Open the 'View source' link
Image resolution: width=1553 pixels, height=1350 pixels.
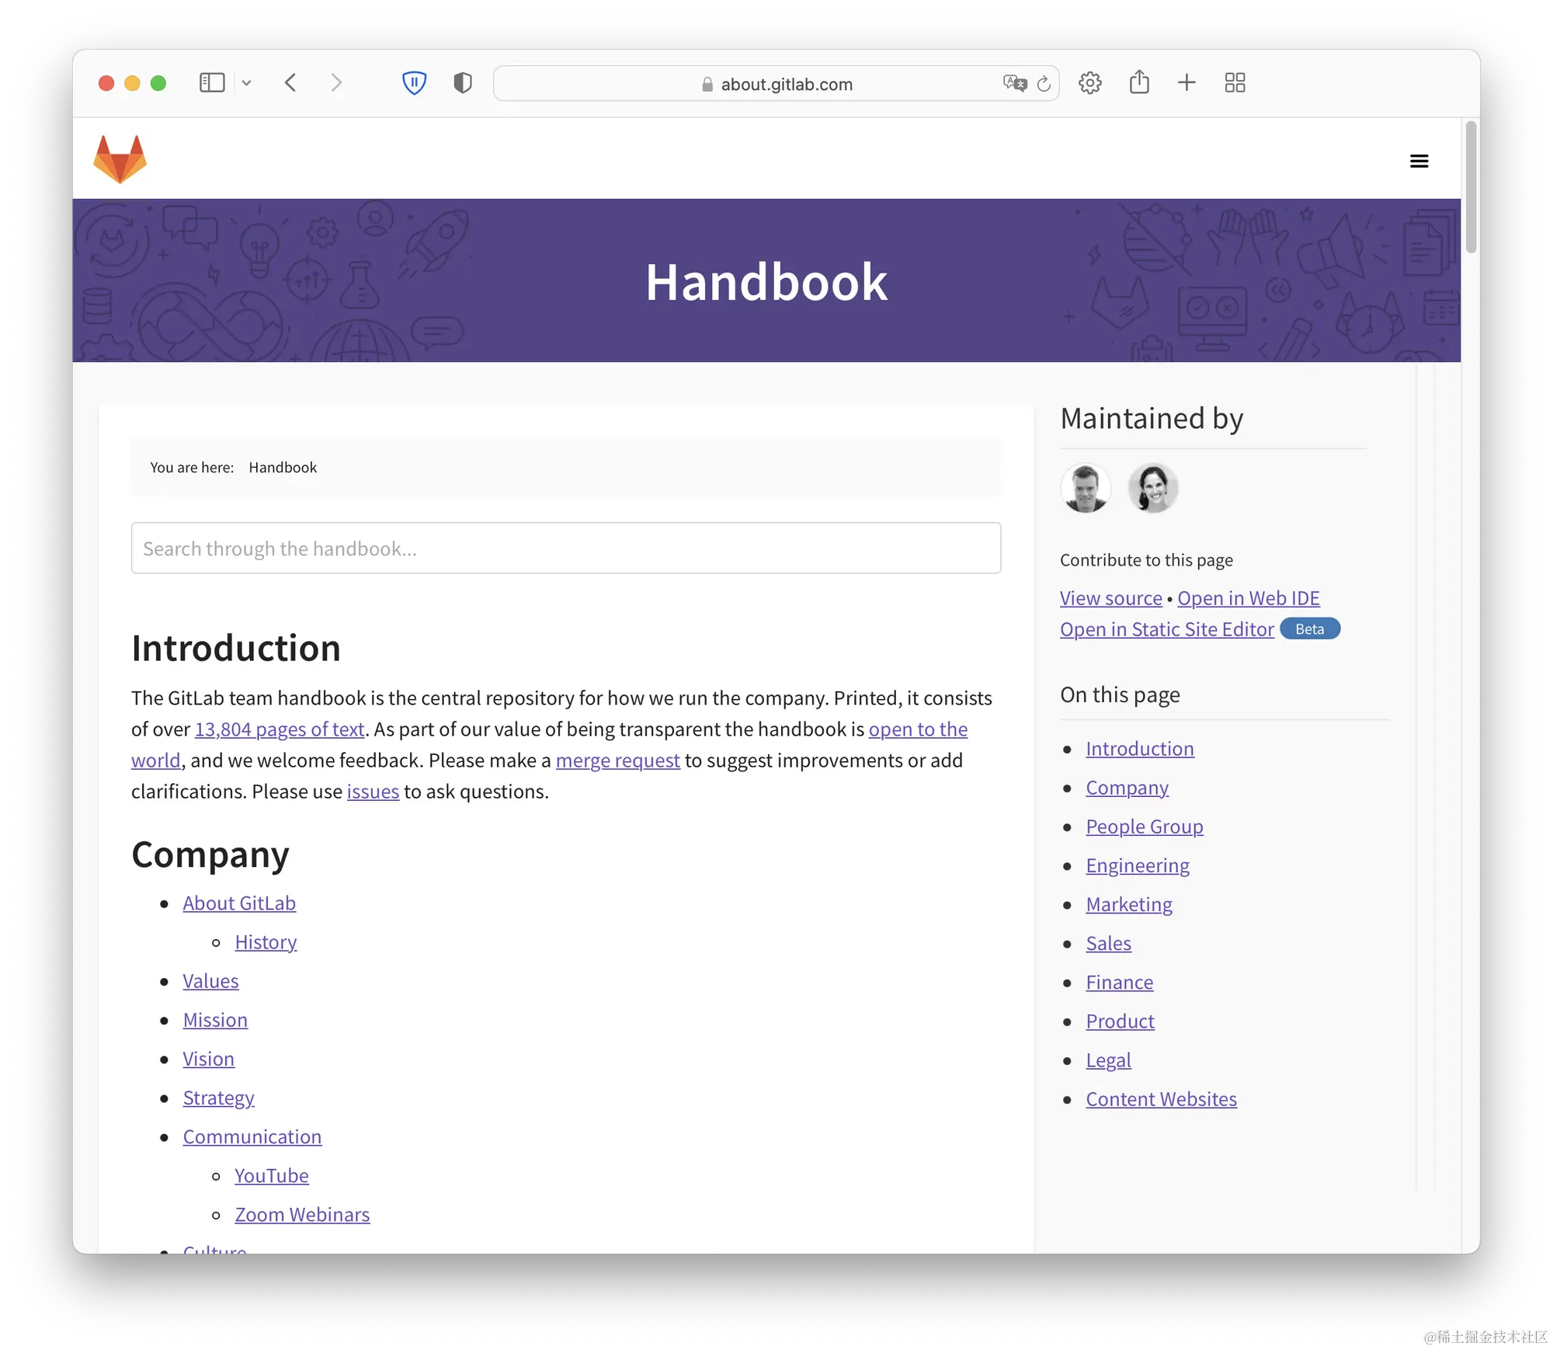tap(1110, 597)
